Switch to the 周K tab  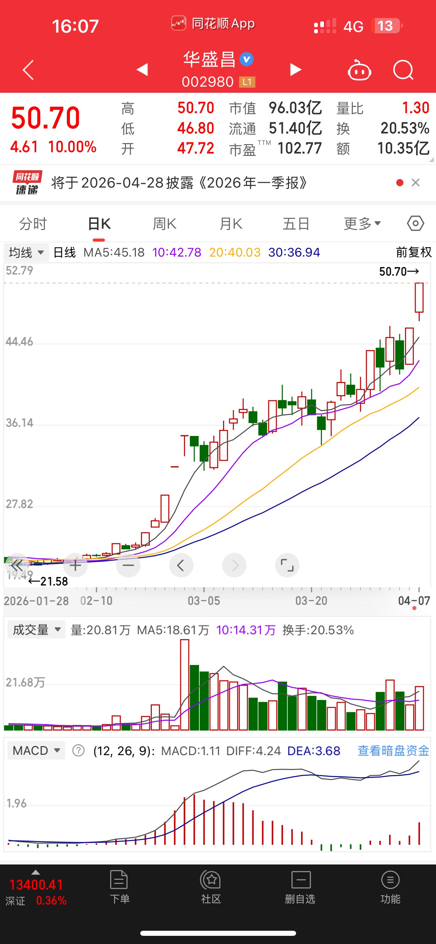click(x=164, y=223)
